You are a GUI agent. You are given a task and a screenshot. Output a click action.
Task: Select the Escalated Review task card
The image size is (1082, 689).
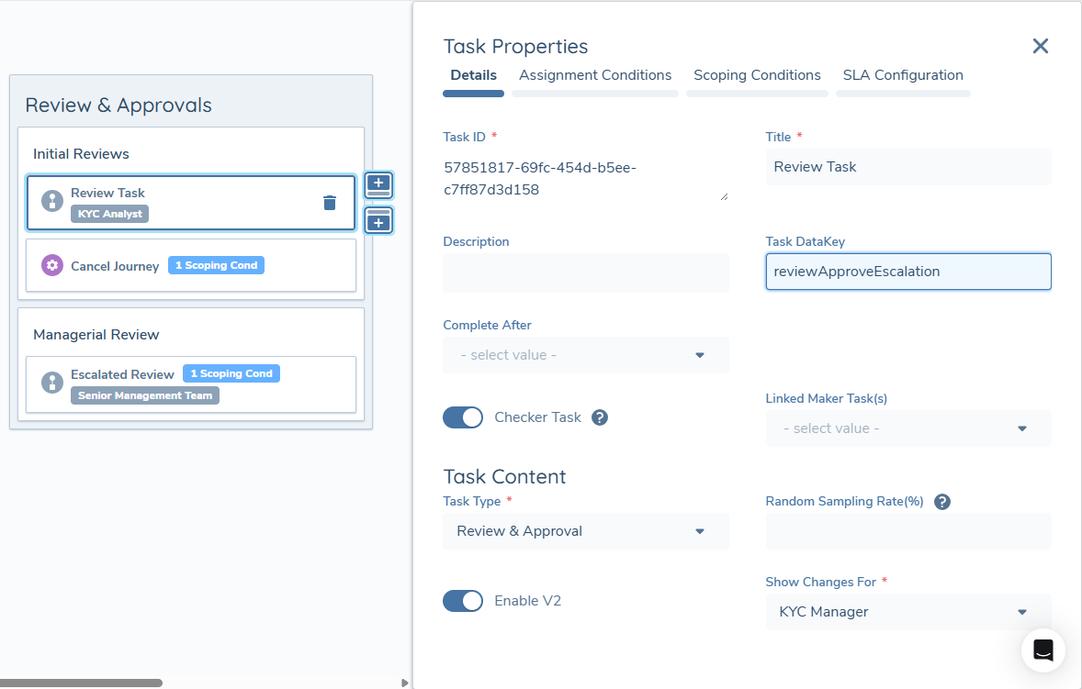tap(190, 383)
